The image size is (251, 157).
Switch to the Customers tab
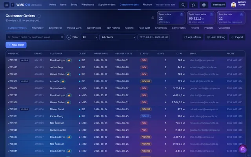tap(224, 28)
